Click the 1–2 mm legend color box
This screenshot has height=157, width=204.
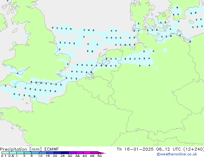[x=20, y=153]
